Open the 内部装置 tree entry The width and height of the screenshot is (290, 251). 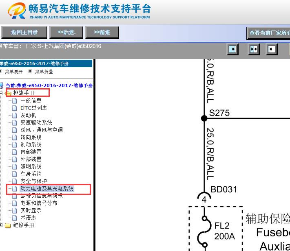pos(31,152)
